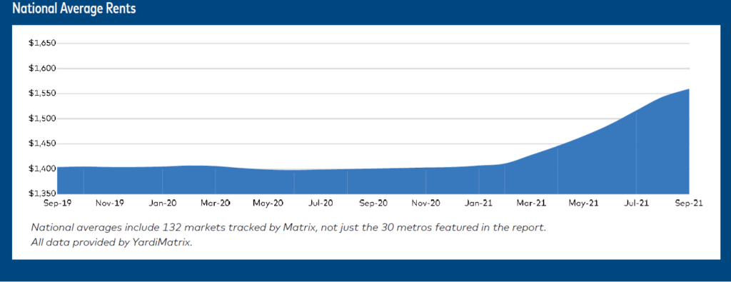Select the $1,650 y-axis label
731x282 pixels.
[42, 44]
